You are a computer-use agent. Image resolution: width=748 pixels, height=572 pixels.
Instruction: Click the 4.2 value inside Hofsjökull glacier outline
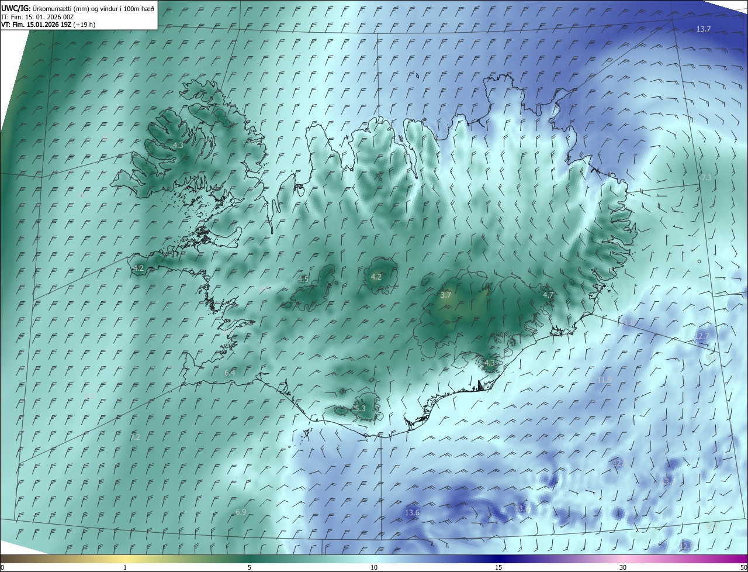376,277
